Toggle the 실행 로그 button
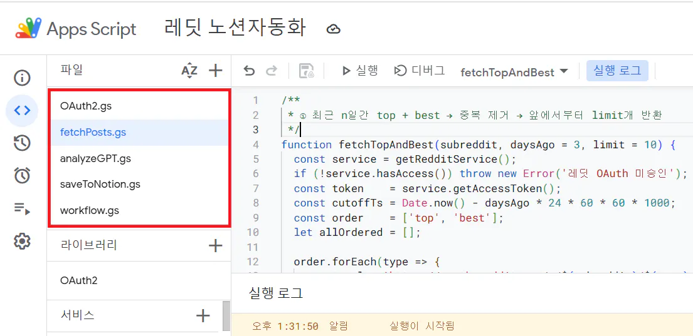This screenshot has width=693, height=336. click(617, 71)
